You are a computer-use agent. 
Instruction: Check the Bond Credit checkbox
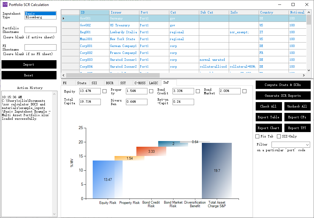[x=198, y=91]
